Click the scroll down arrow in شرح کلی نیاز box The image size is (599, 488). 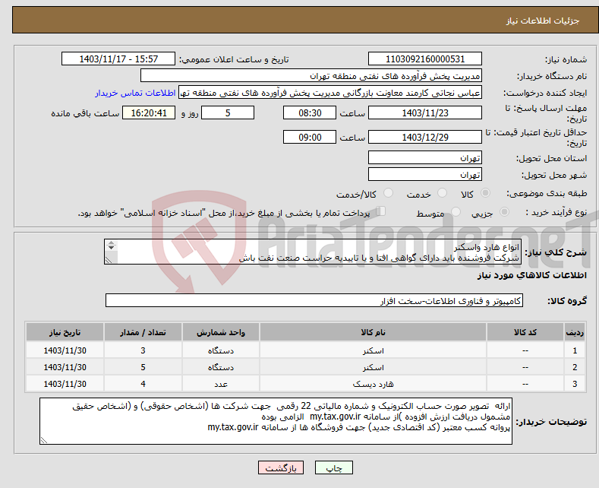[x=111, y=248]
